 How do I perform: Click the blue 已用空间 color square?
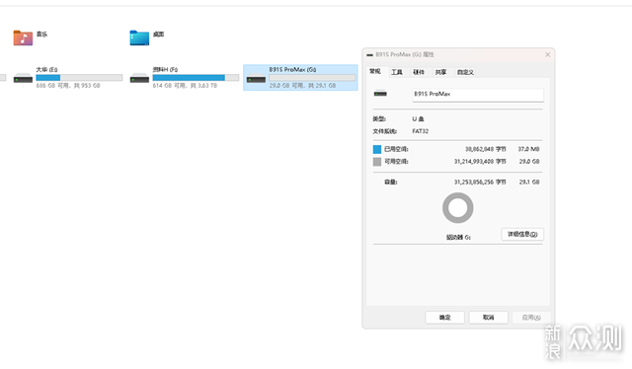point(377,149)
